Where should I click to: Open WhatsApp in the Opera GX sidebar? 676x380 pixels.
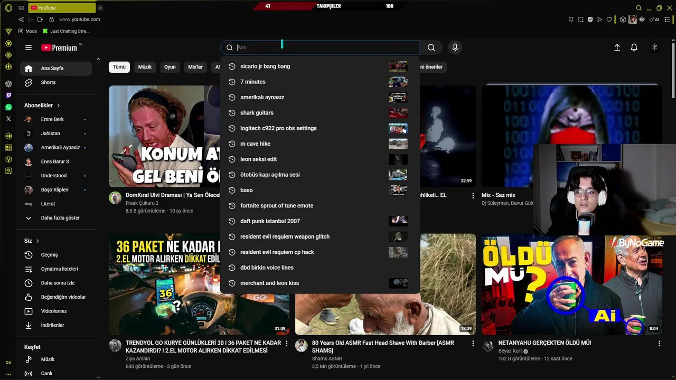pyautogui.click(x=8, y=107)
